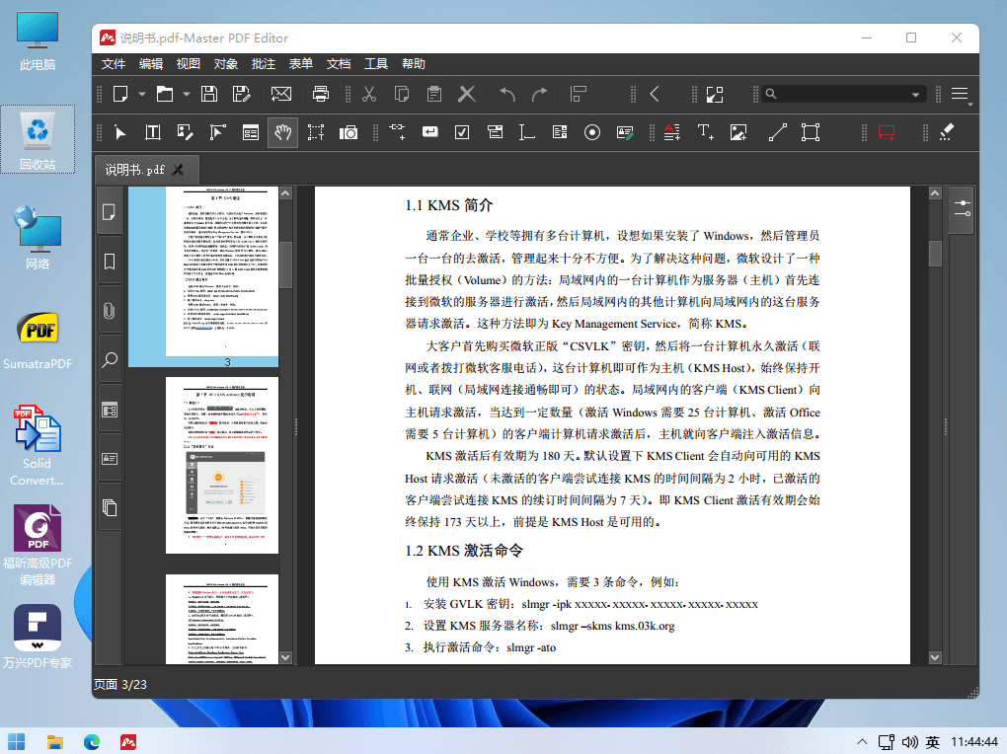Click the document vertical scrollbar thumb

935,253
